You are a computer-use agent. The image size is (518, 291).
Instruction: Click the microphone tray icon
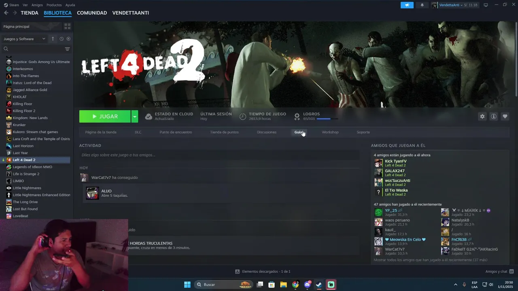click(x=464, y=285)
